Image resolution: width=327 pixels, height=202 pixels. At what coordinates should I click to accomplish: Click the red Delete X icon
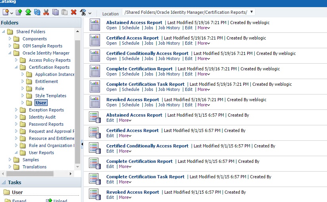click(x=74, y=12)
